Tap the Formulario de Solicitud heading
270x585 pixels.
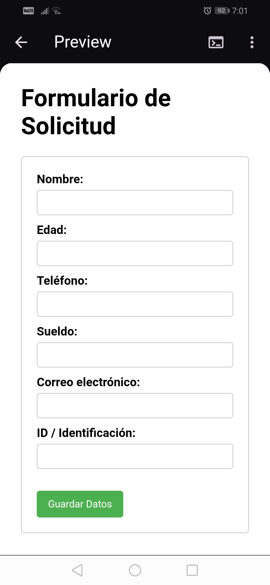click(96, 111)
